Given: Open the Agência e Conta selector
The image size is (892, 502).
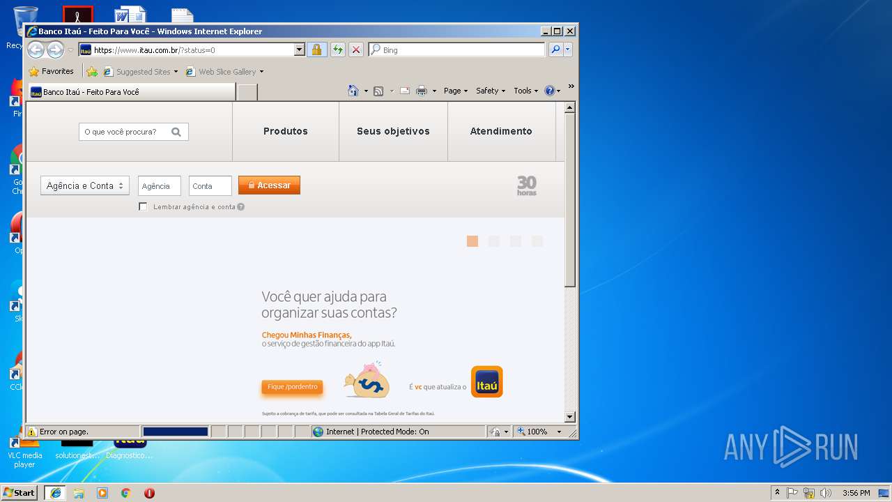Looking at the screenshot, I should pyautogui.click(x=85, y=185).
